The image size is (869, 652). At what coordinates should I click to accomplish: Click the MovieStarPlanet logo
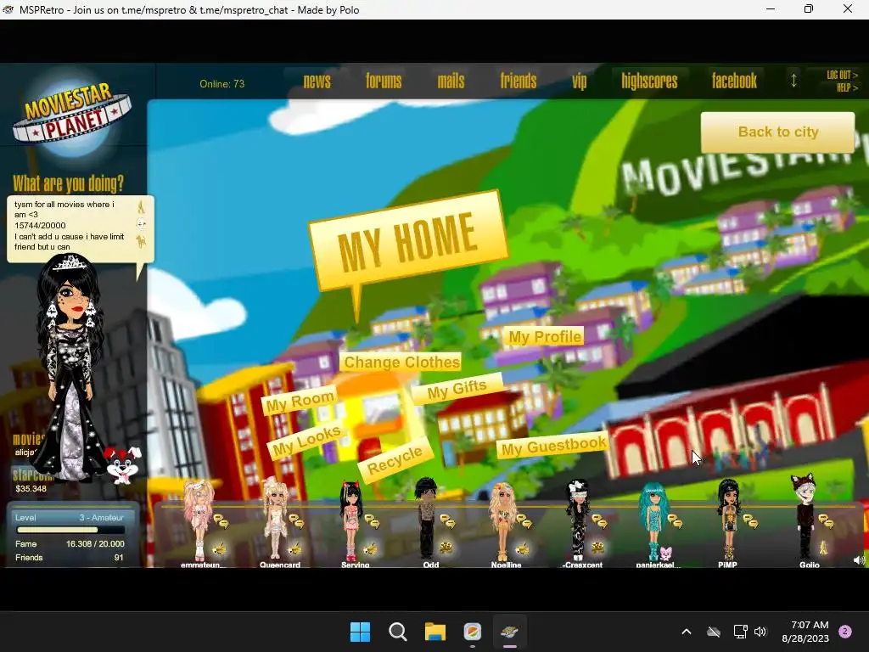72,114
